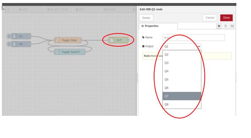Open node description document icon

click(x=225, y=26)
